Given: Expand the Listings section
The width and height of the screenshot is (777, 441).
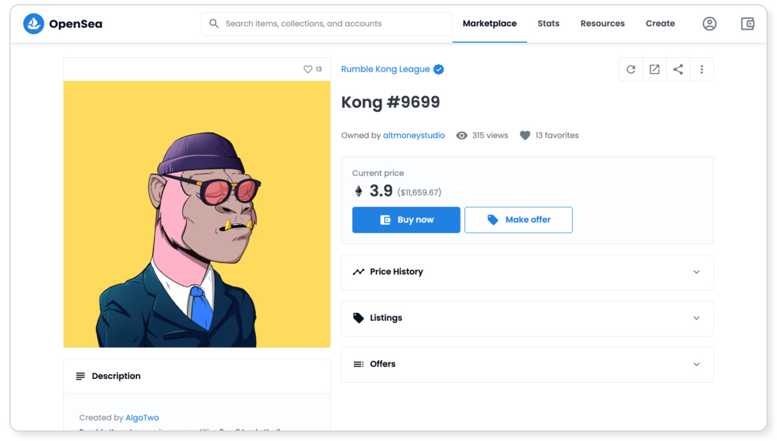Looking at the screenshot, I should click(527, 318).
